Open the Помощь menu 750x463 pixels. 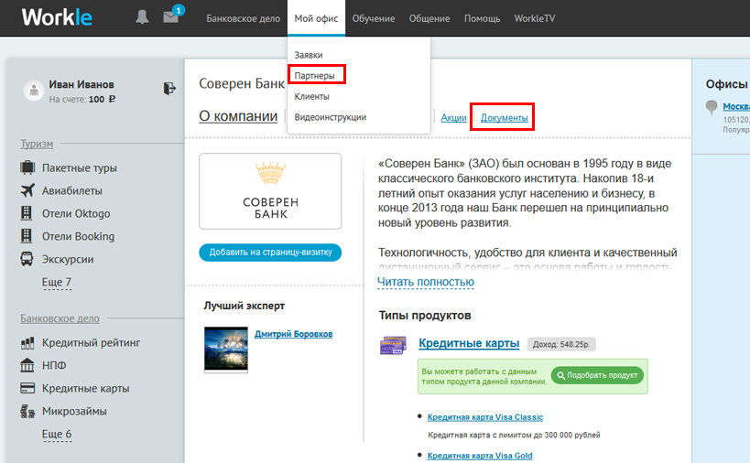click(482, 18)
